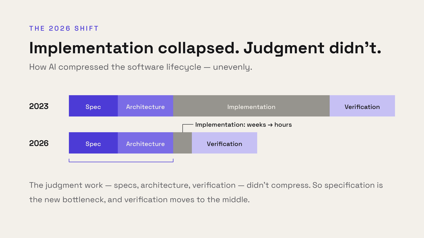Click the blue bracket under Spec and Architecture

point(121,161)
